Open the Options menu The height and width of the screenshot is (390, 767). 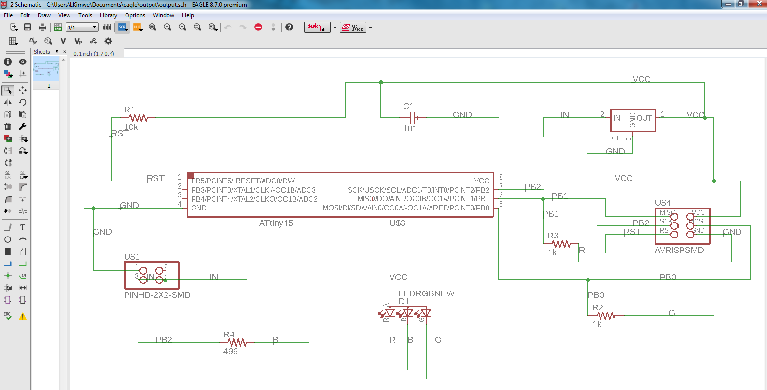click(x=135, y=15)
